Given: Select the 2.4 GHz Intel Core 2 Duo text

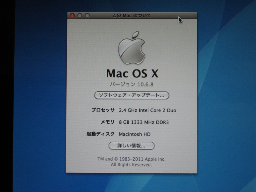Looking at the screenshot, I should click(x=147, y=110).
